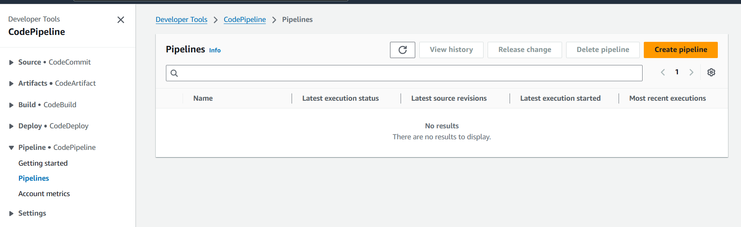Click Latest execution started column header

[560, 98]
